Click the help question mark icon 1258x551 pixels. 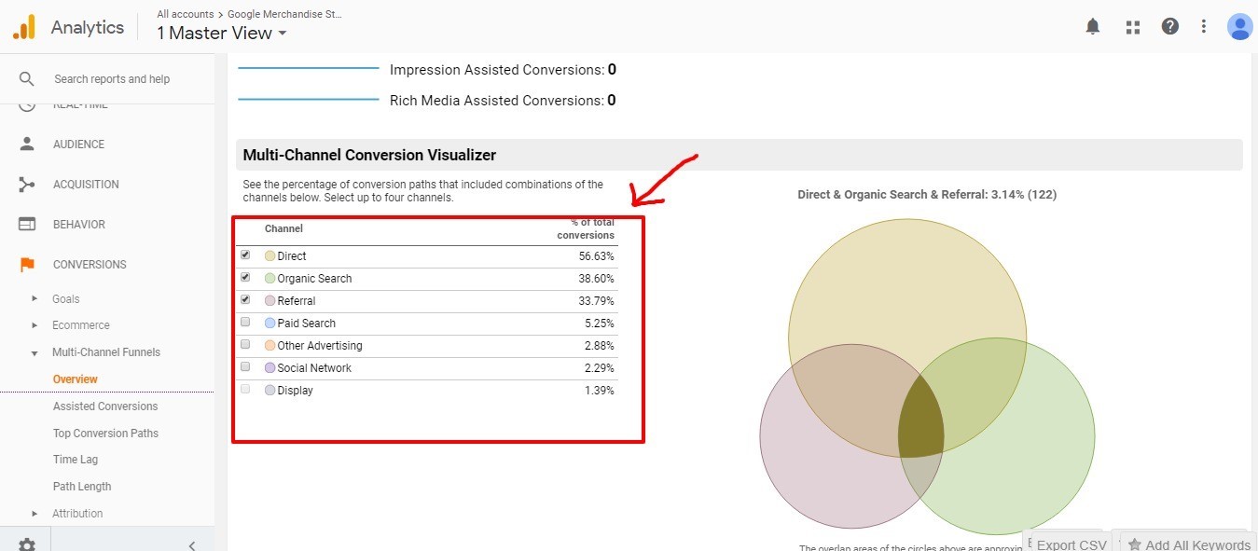pos(1170,27)
